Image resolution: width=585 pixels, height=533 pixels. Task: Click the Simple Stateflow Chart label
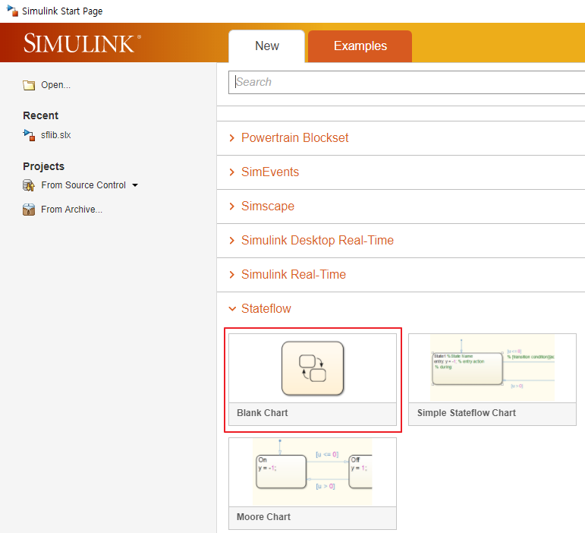pyautogui.click(x=467, y=413)
